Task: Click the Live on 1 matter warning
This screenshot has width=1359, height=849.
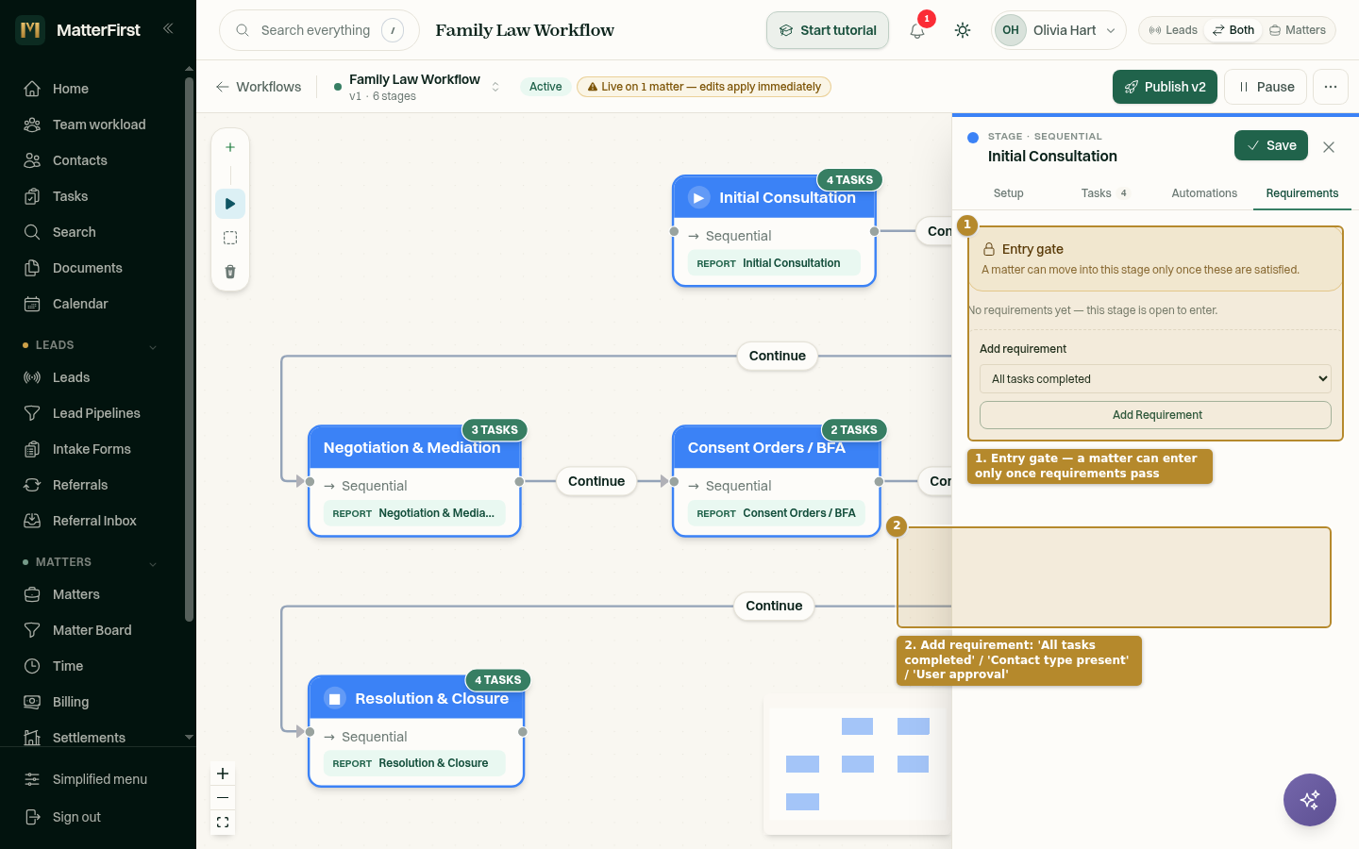Action: click(x=704, y=87)
